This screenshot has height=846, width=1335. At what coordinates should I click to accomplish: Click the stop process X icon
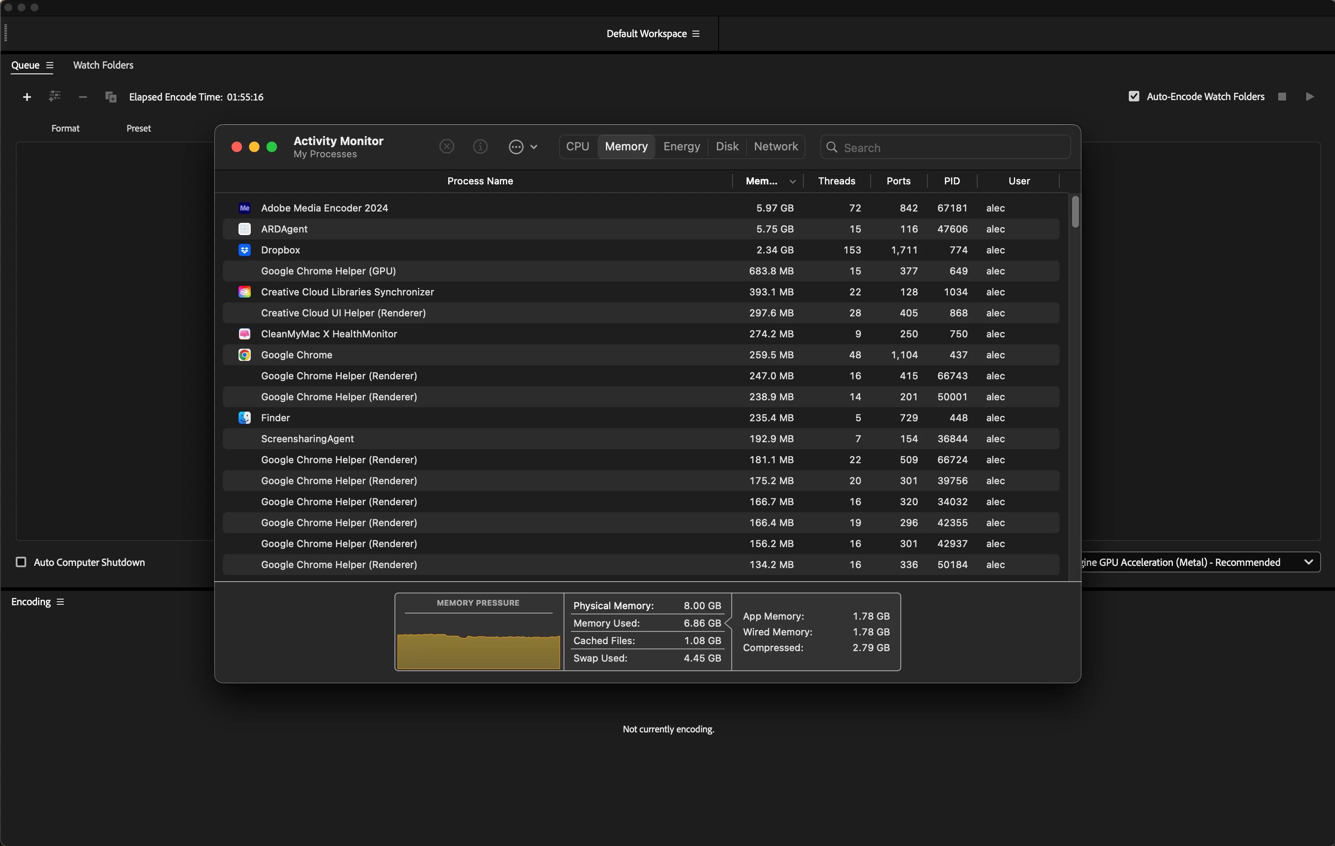point(446,146)
